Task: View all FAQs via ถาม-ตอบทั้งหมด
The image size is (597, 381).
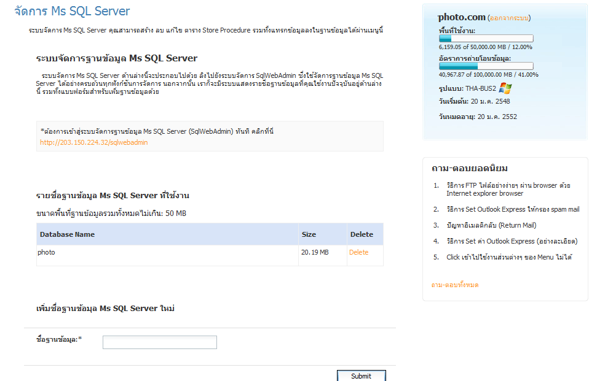Action: (x=454, y=285)
